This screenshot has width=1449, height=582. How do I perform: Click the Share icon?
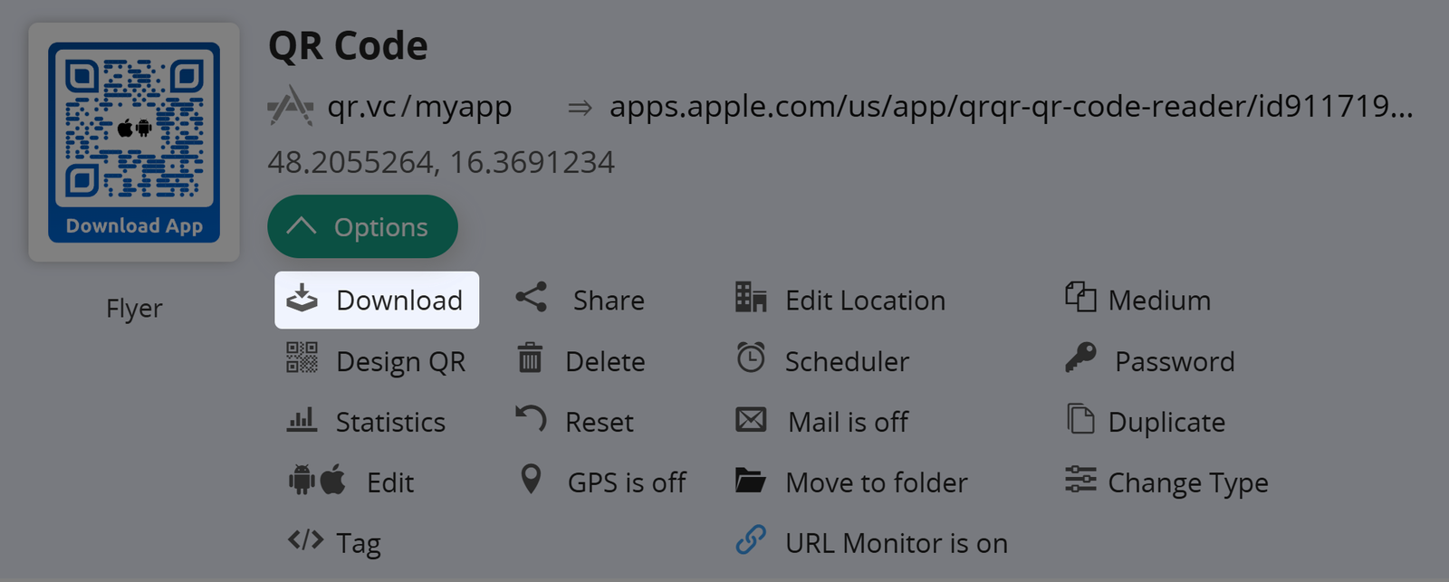coord(532,298)
